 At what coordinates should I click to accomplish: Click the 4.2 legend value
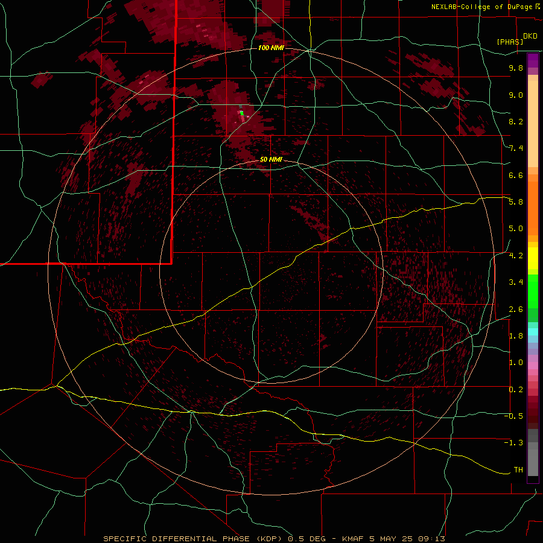pos(516,256)
